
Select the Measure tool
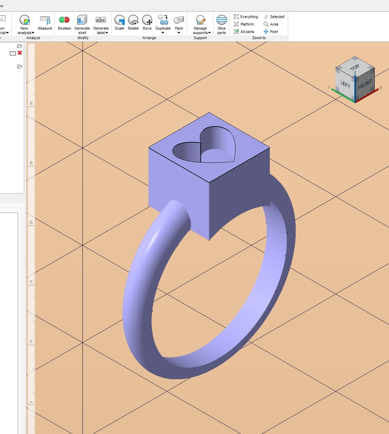(45, 23)
